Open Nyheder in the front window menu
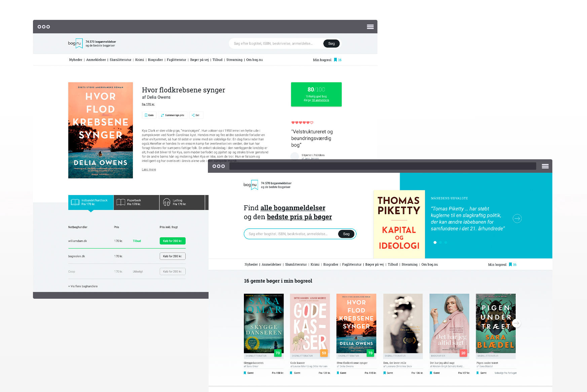587x392 pixels. pos(251,265)
